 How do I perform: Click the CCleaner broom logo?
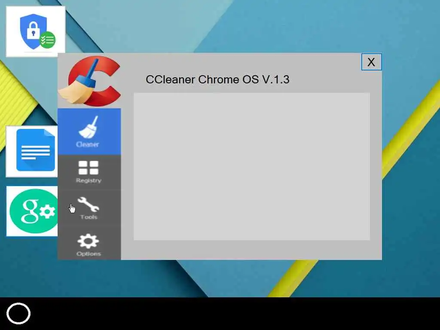90,81
